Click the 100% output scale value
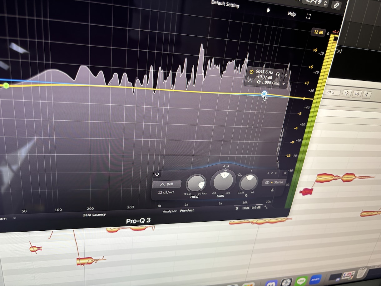This screenshot has height=286, width=381. point(246,208)
